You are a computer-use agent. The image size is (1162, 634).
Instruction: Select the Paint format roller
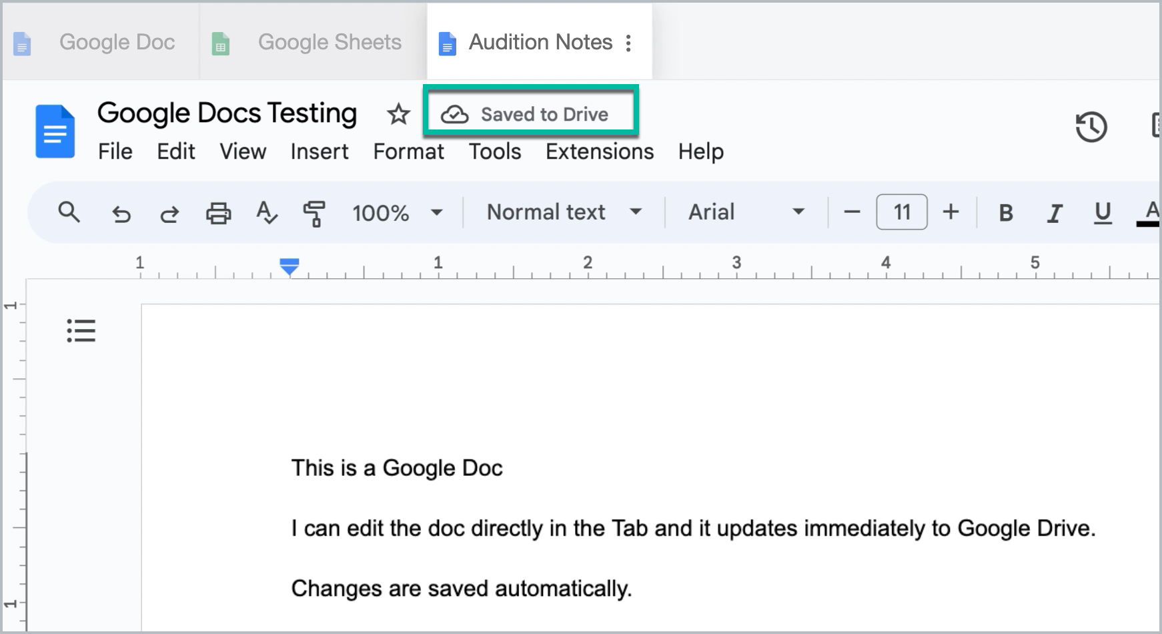point(314,214)
